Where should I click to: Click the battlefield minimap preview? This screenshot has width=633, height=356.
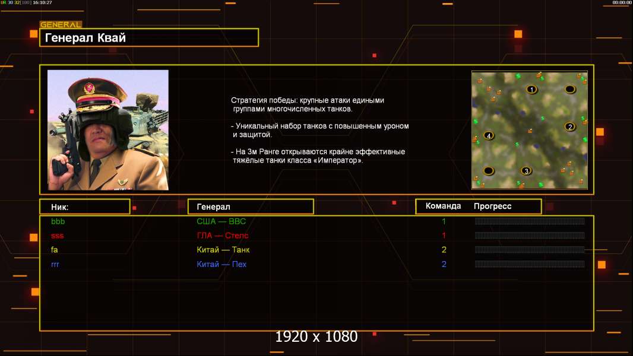529,130
